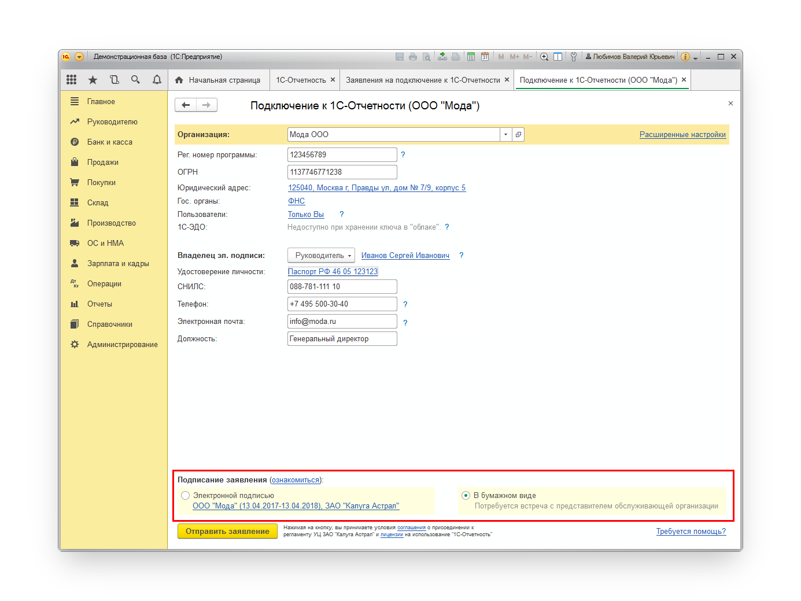Click the yellow info icon

[x=685, y=57]
